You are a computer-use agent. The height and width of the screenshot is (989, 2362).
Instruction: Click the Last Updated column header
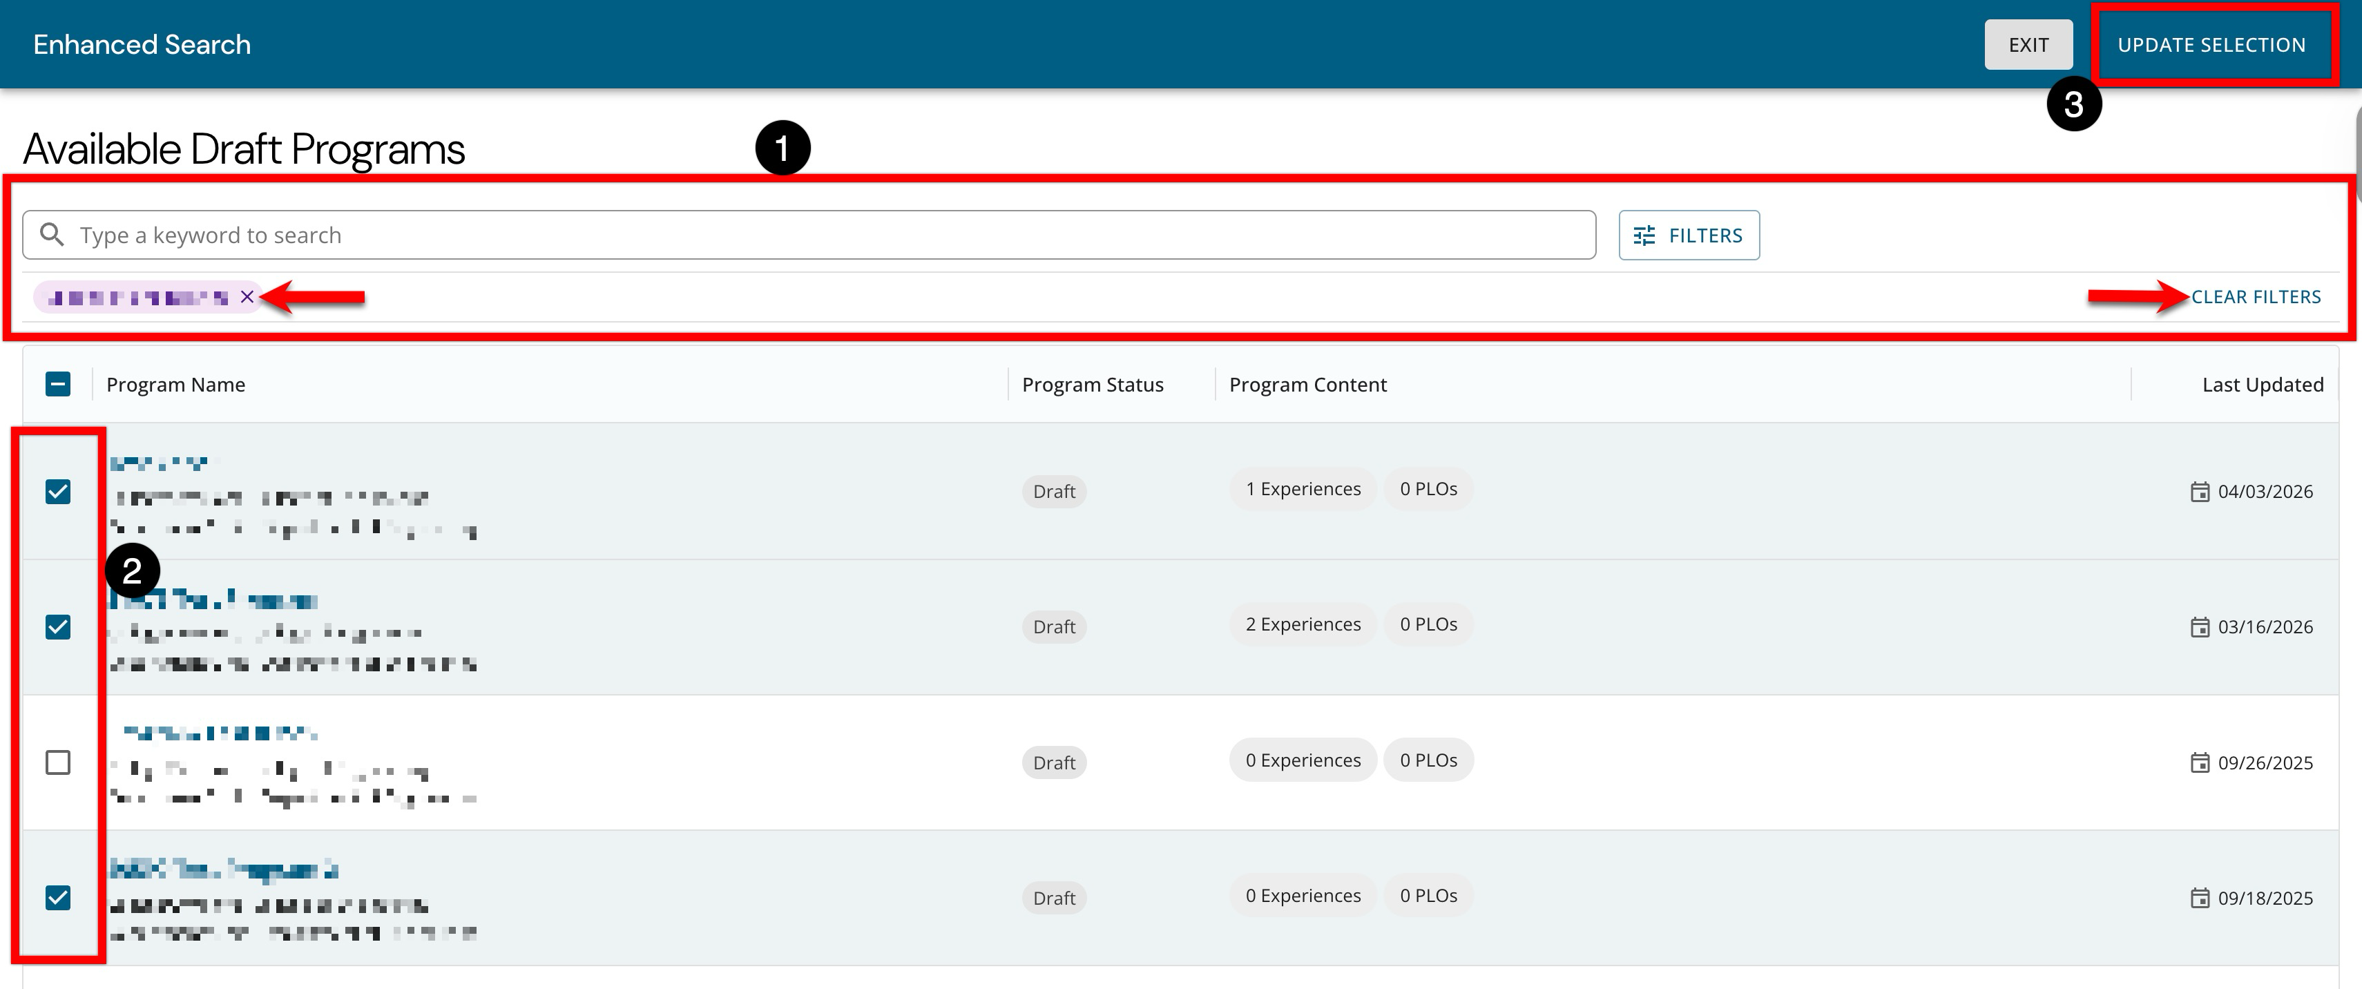coord(2262,385)
